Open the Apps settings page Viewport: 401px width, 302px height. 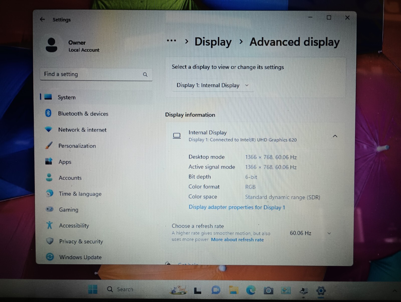pyautogui.click(x=96, y=162)
